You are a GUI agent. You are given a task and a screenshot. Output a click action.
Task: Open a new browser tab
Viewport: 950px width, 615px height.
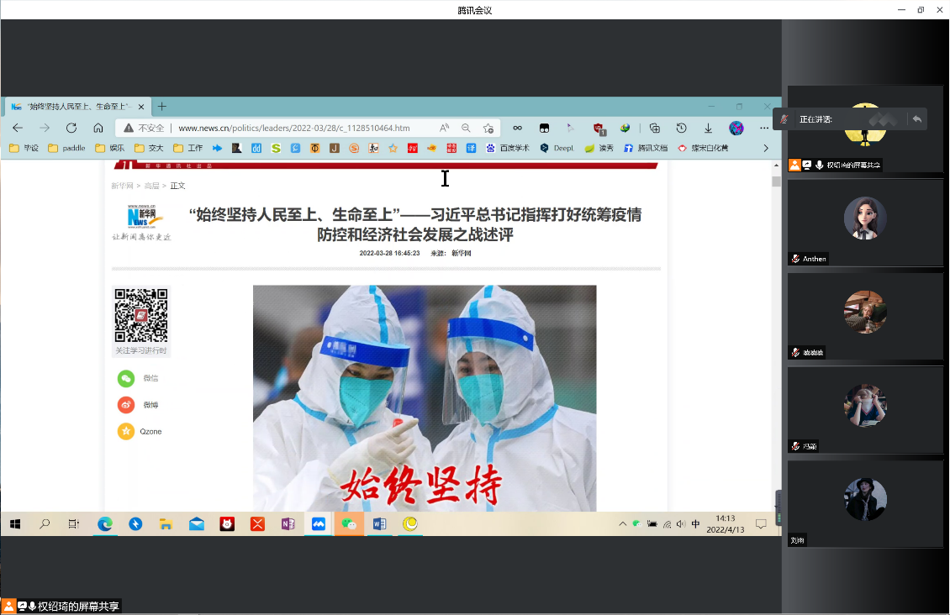pyautogui.click(x=162, y=107)
